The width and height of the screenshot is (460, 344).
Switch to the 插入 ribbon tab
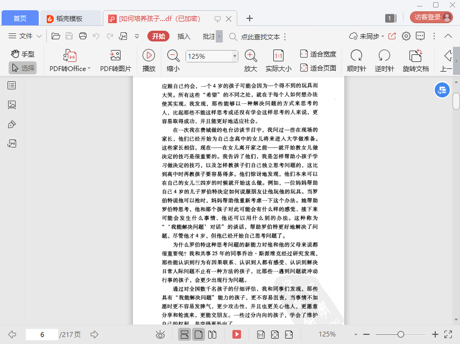(x=183, y=37)
